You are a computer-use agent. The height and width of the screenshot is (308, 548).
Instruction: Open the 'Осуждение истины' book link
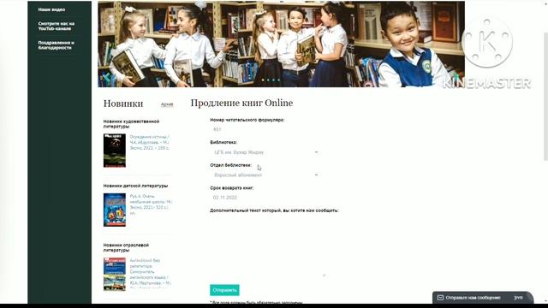coord(150,143)
